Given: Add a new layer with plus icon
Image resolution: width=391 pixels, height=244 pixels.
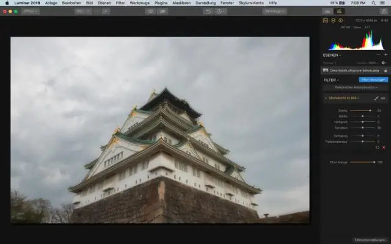Looking at the screenshot, I should (x=386, y=55).
